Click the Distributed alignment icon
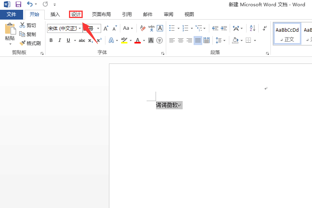Image resolution: width=312 pixels, height=208 pixels. 207,40
